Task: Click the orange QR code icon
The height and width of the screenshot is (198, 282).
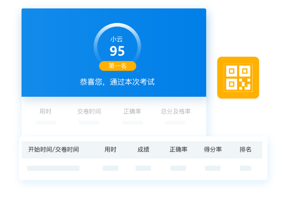Action: pyautogui.click(x=238, y=77)
